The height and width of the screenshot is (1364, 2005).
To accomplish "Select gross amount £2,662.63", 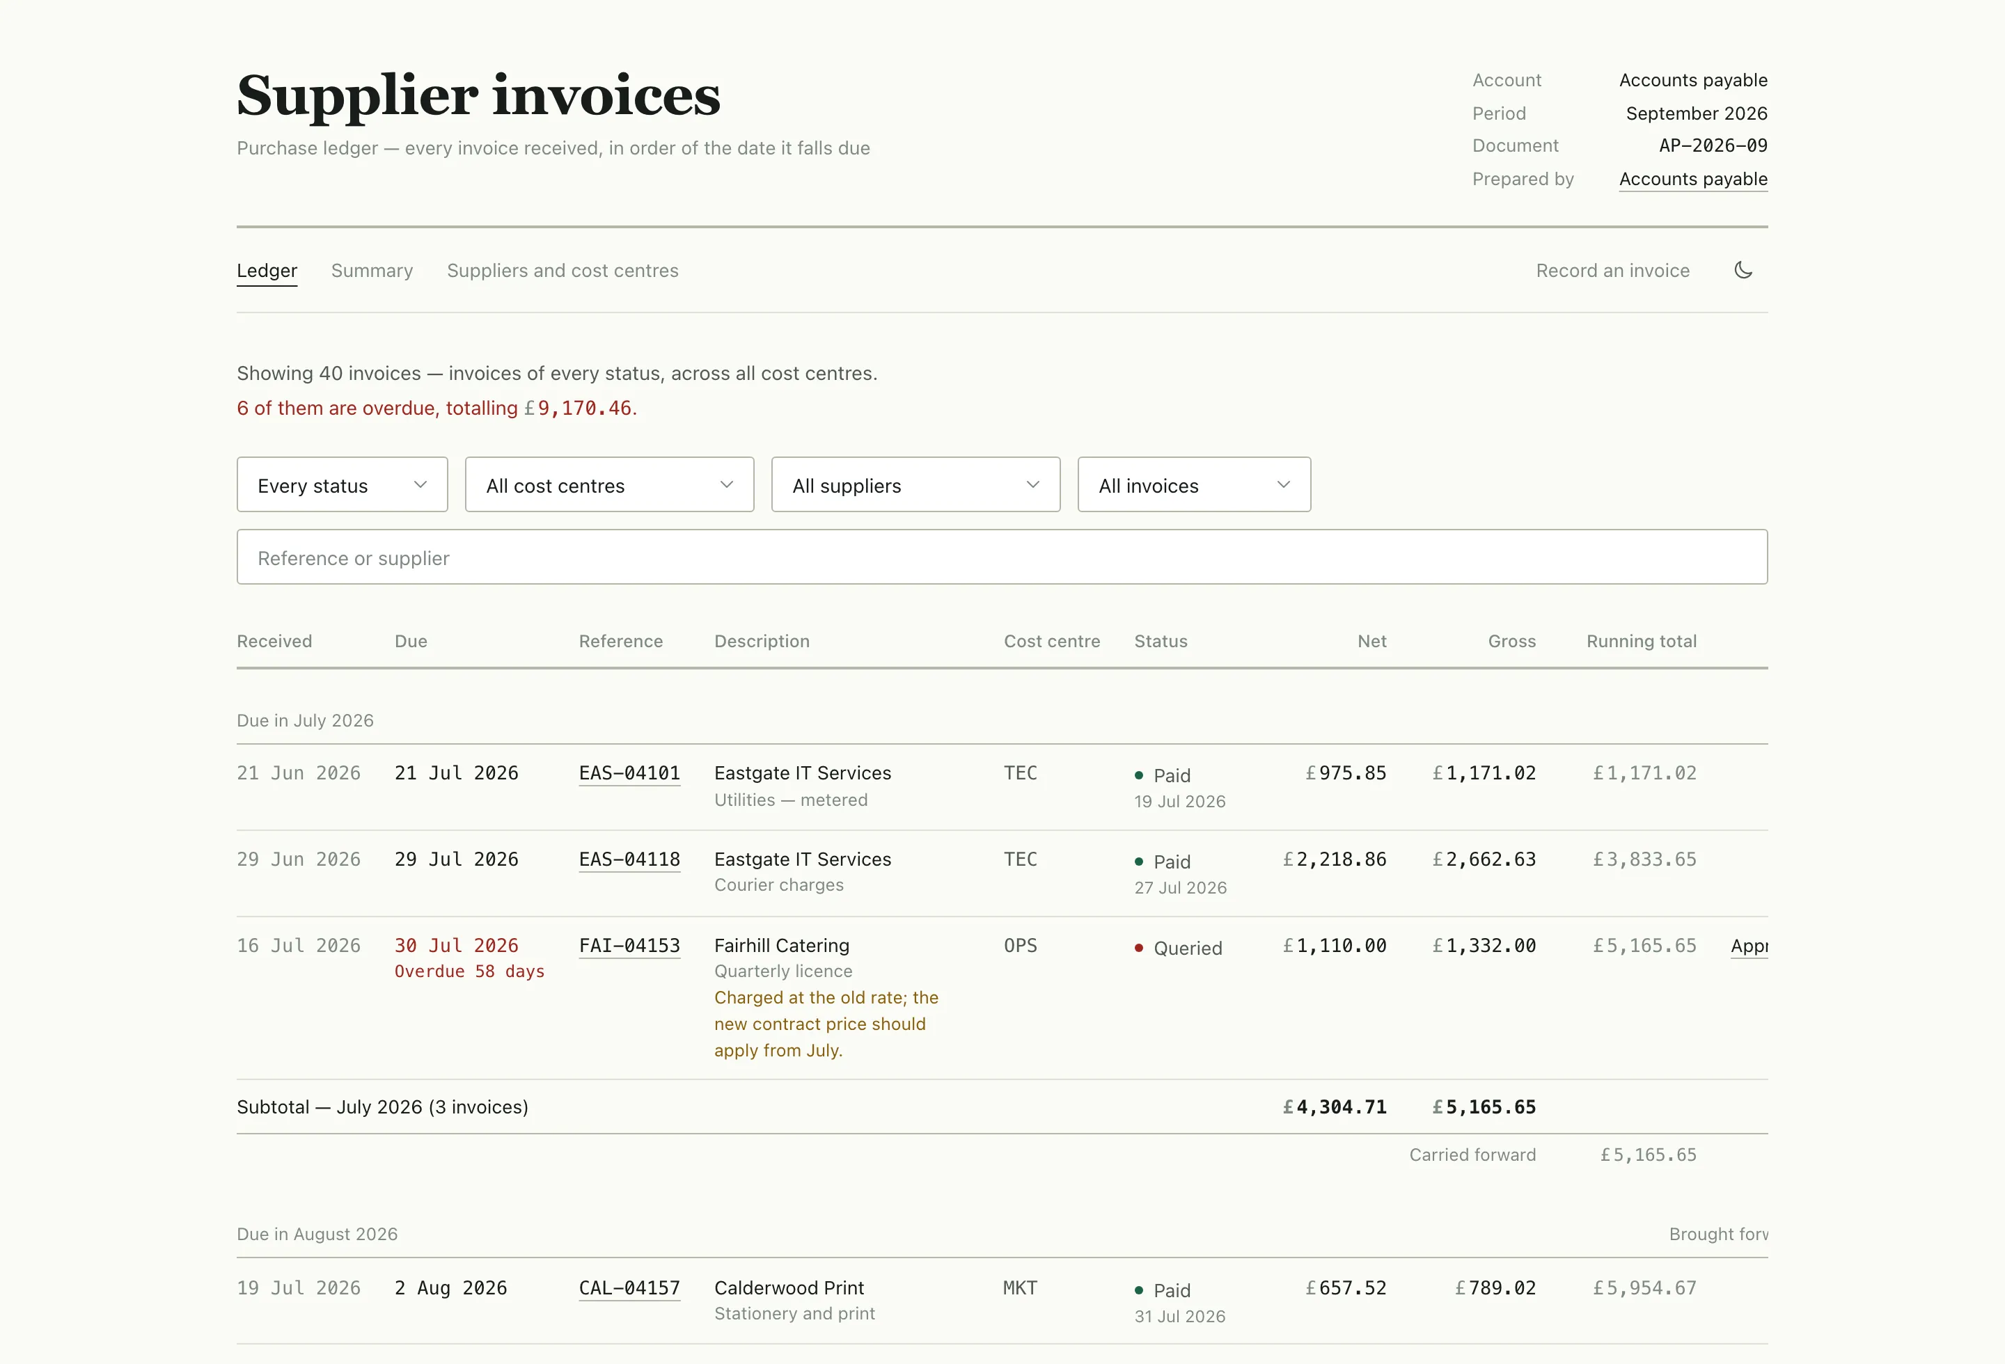I will coord(1484,859).
